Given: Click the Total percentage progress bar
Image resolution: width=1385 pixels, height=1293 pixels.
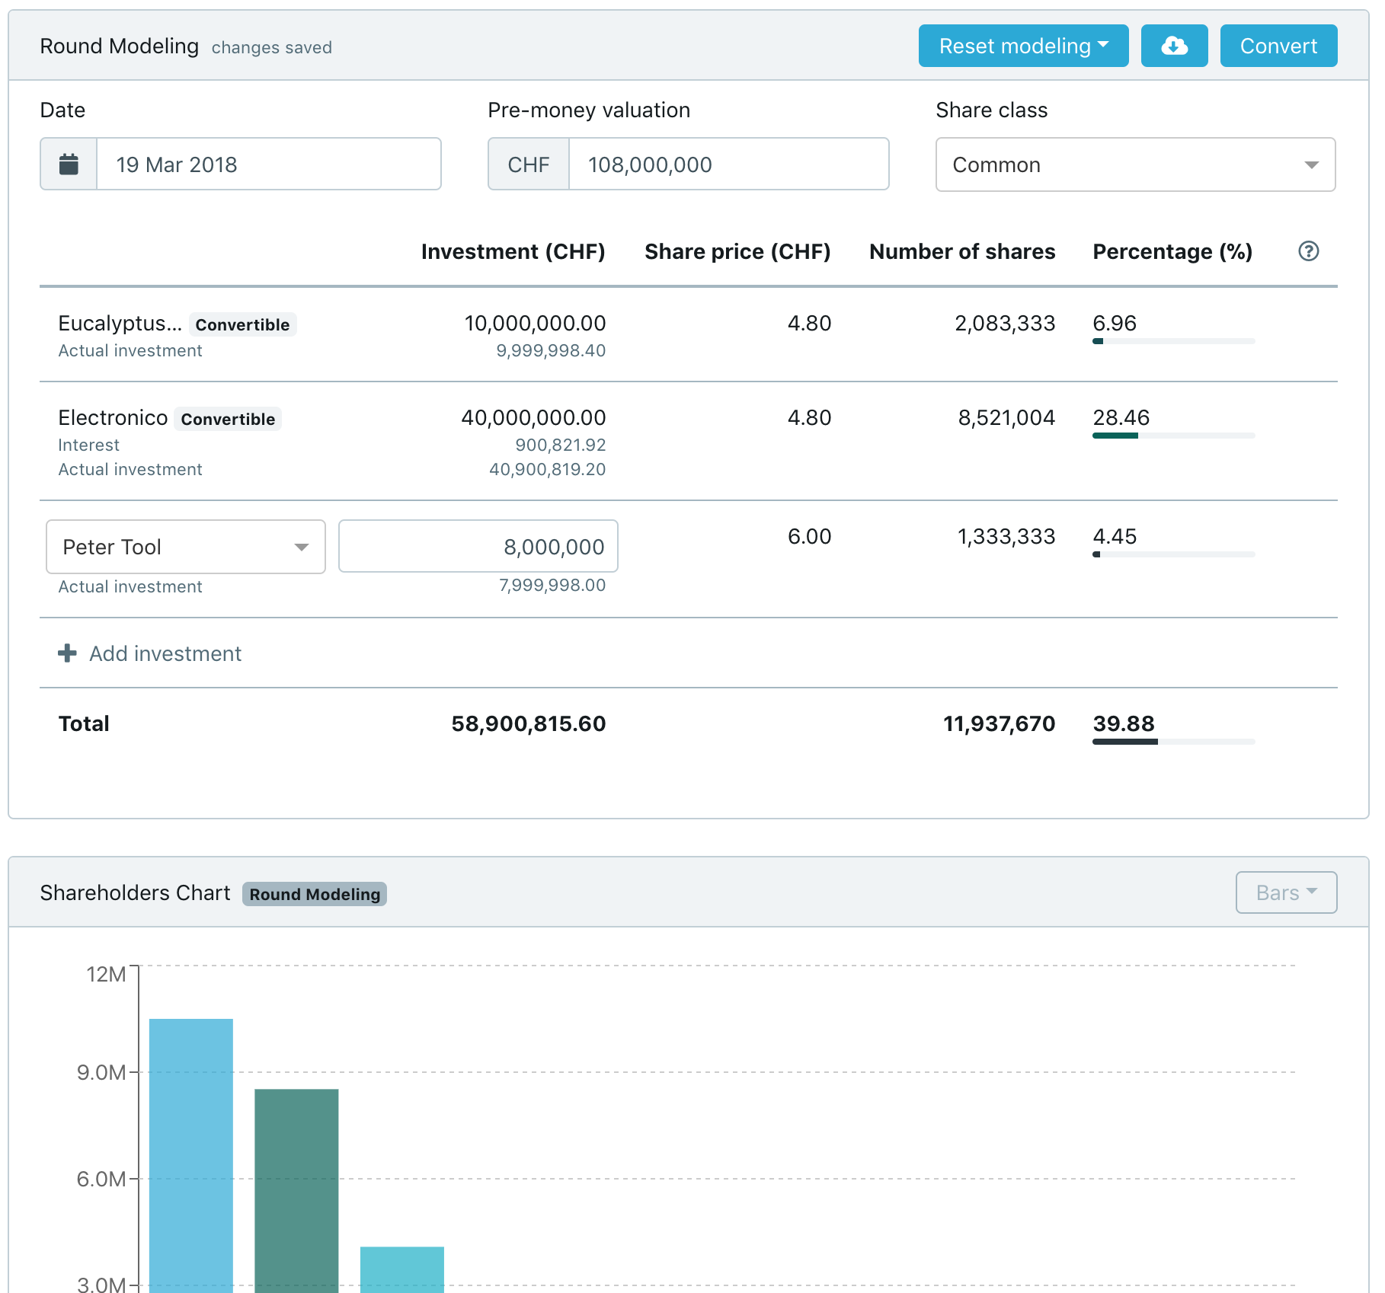Looking at the screenshot, I should tap(1172, 742).
